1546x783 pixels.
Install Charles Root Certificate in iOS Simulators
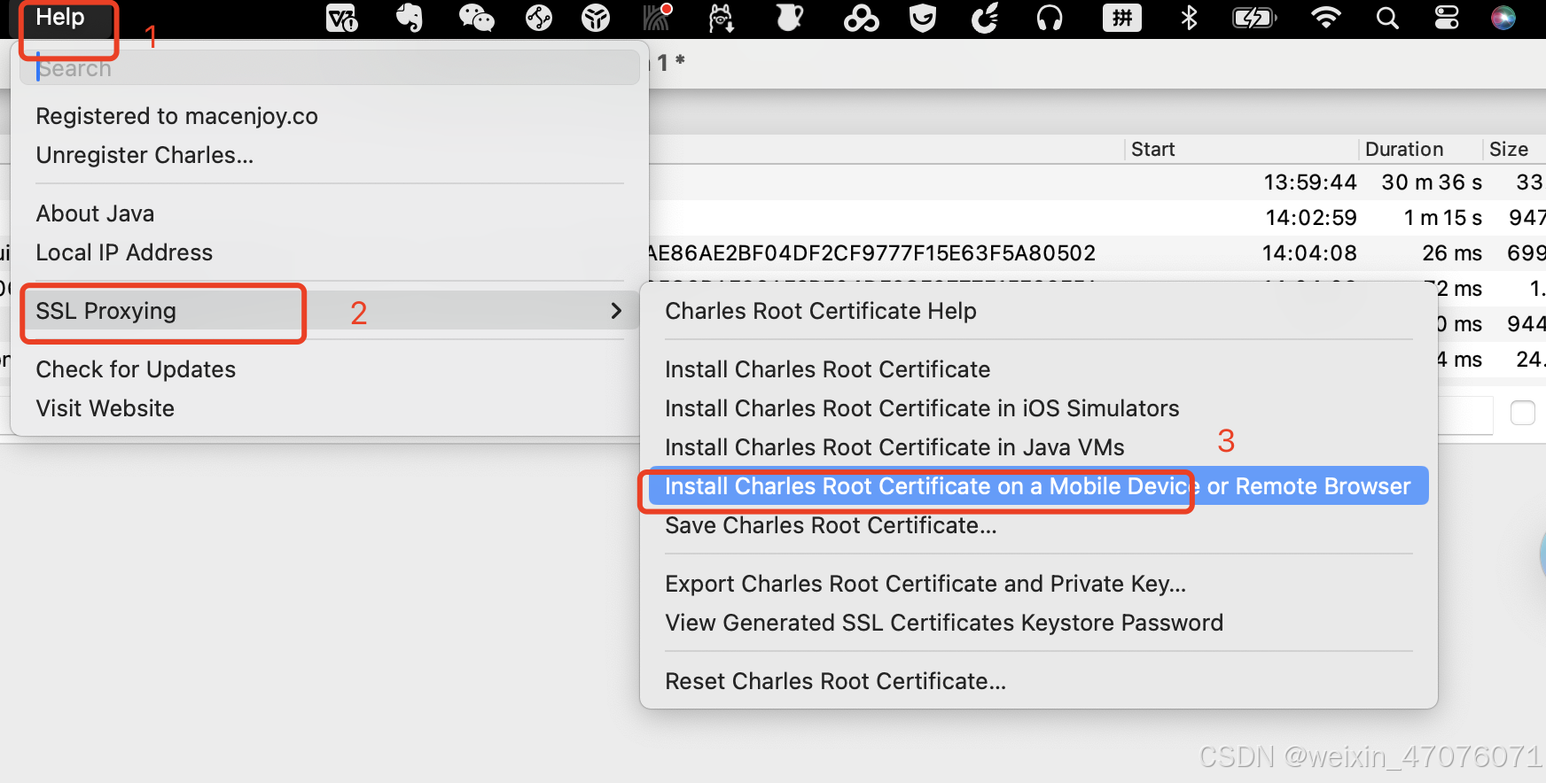pos(1039,408)
